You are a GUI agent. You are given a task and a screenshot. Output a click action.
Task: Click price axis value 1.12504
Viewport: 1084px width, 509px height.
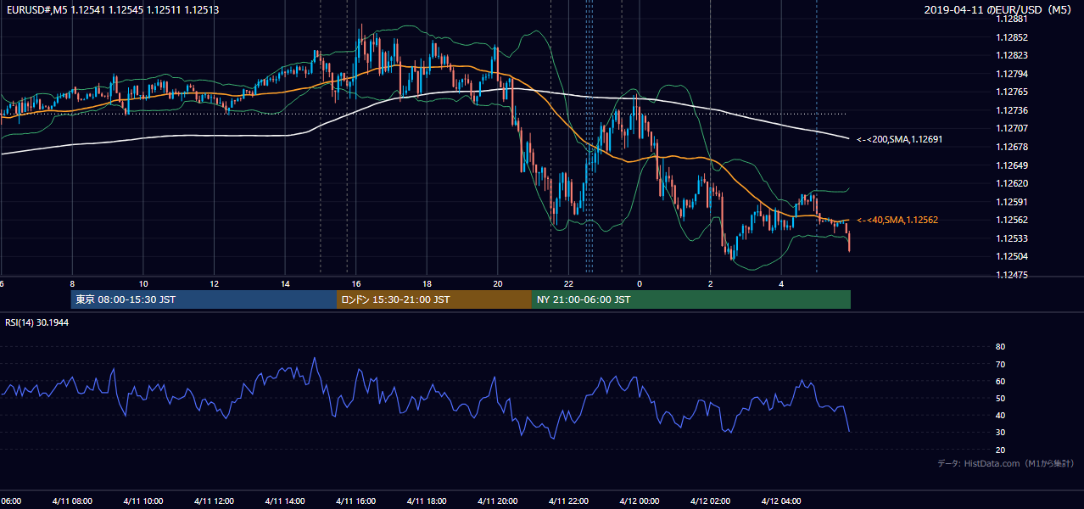[x=1013, y=256]
